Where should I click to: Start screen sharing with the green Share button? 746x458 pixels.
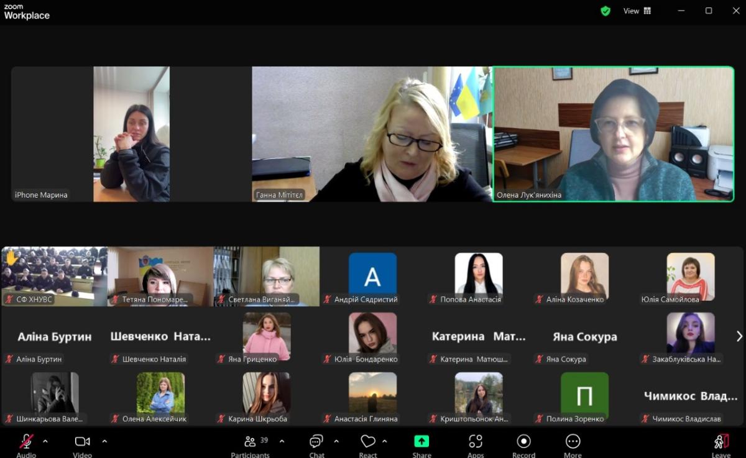pos(421,446)
